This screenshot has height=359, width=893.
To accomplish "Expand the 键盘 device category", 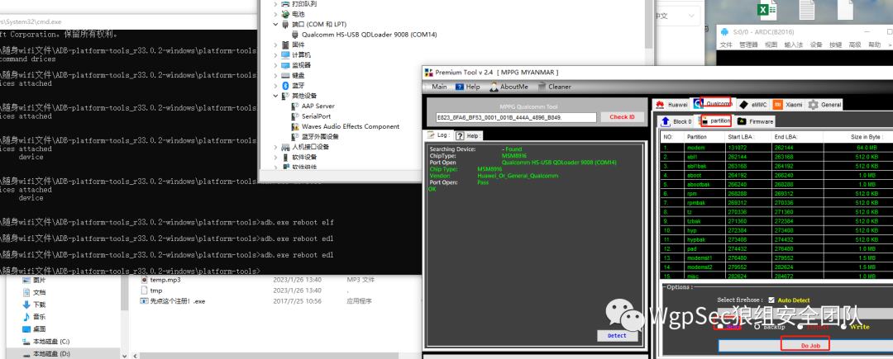I will pyautogui.click(x=276, y=76).
